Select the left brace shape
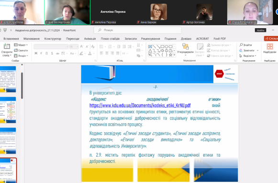Image resolution: width=278 pixels, height=183 pixels. (x=162, y=55)
